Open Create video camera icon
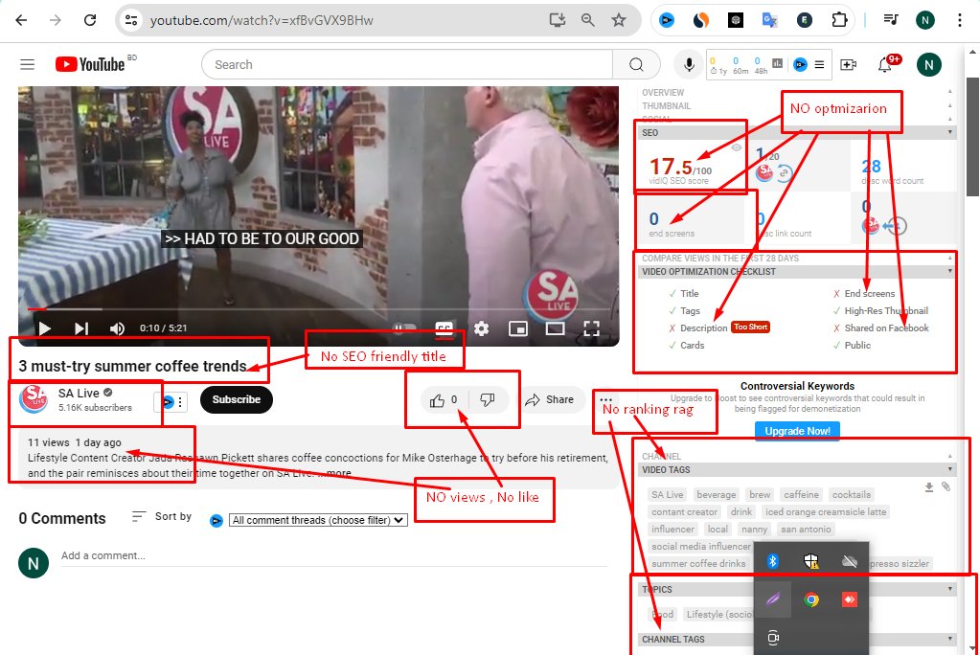Image resolution: width=980 pixels, height=655 pixels. [x=848, y=64]
